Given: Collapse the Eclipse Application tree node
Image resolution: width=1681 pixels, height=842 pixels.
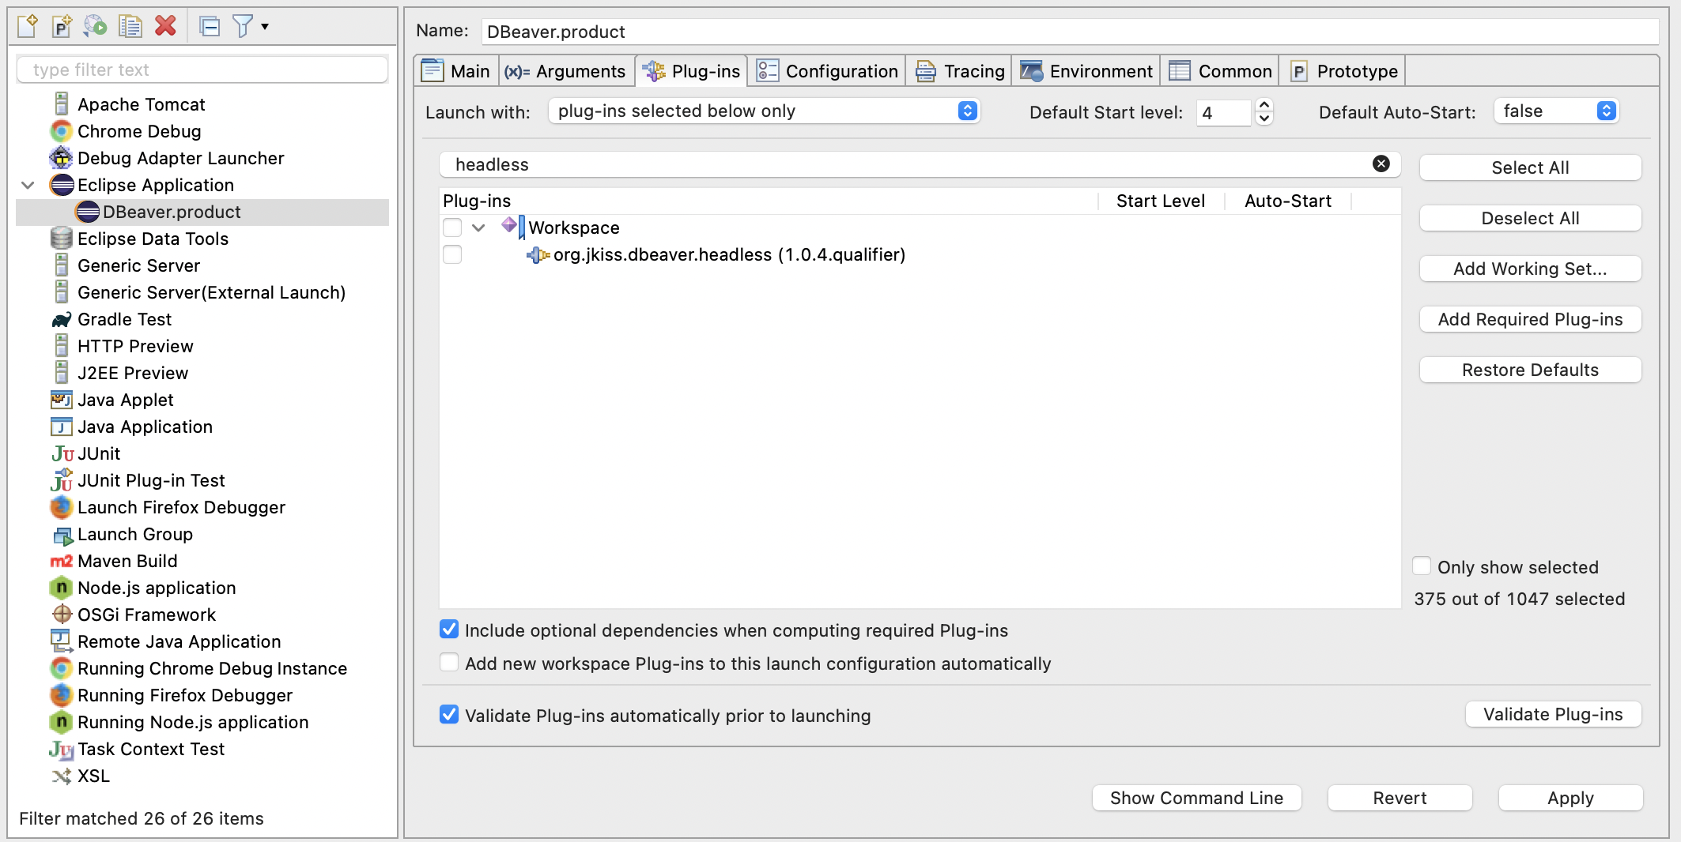Looking at the screenshot, I should click(x=28, y=185).
